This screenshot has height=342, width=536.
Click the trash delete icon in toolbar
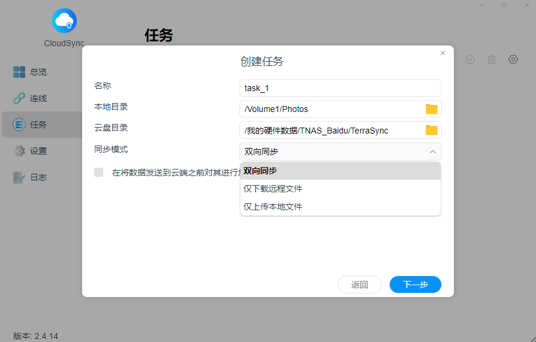coord(491,59)
